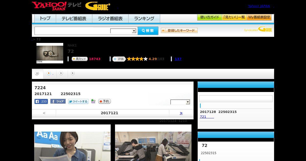Open the 721 link in sidebar
The height and width of the screenshot is (161, 306).
coord(207,117)
